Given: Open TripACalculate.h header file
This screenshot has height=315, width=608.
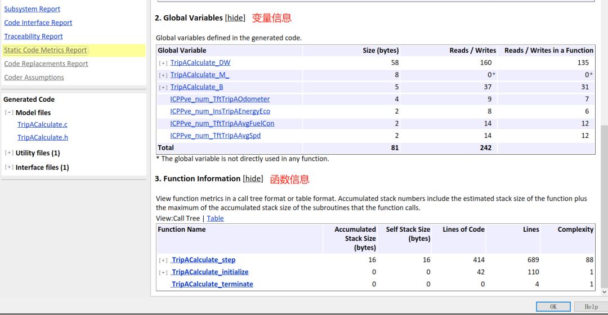Looking at the screenshot, I should 43,138.
